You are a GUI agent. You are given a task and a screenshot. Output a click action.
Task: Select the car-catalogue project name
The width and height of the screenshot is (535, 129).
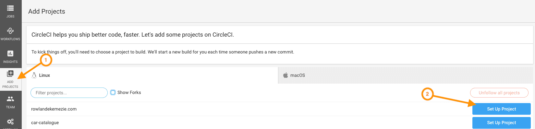[x=45, y=123]
